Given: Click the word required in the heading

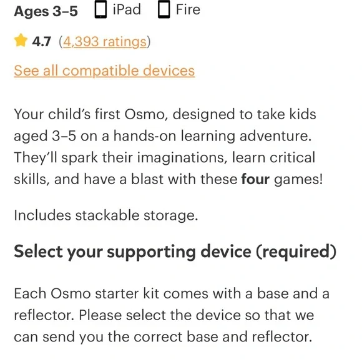Looking at the screenshot, I should (296, 252).
